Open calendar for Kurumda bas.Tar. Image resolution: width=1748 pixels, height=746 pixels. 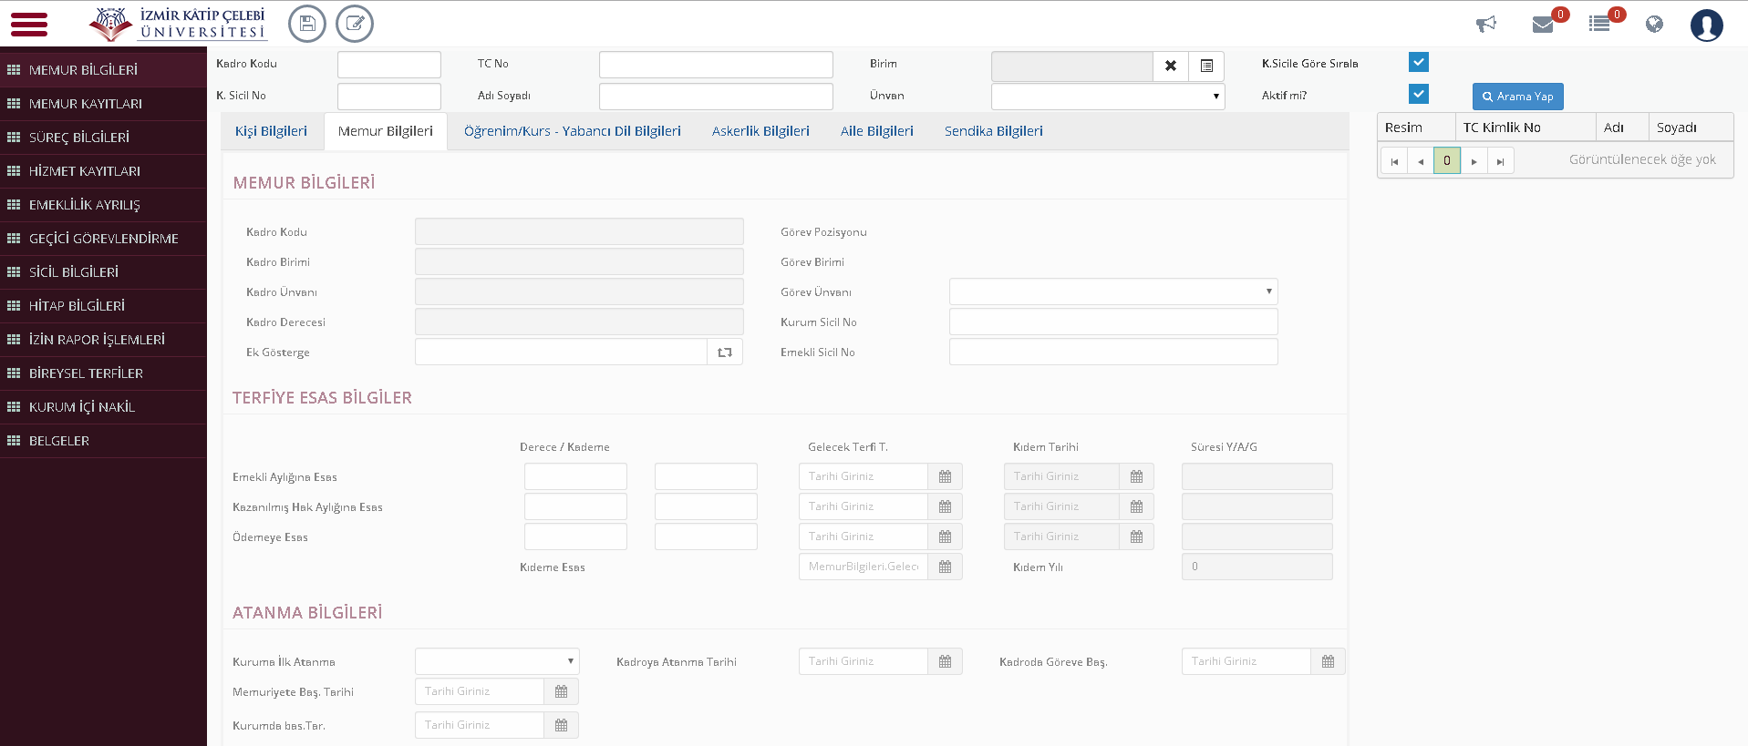(x=561, y=725)
